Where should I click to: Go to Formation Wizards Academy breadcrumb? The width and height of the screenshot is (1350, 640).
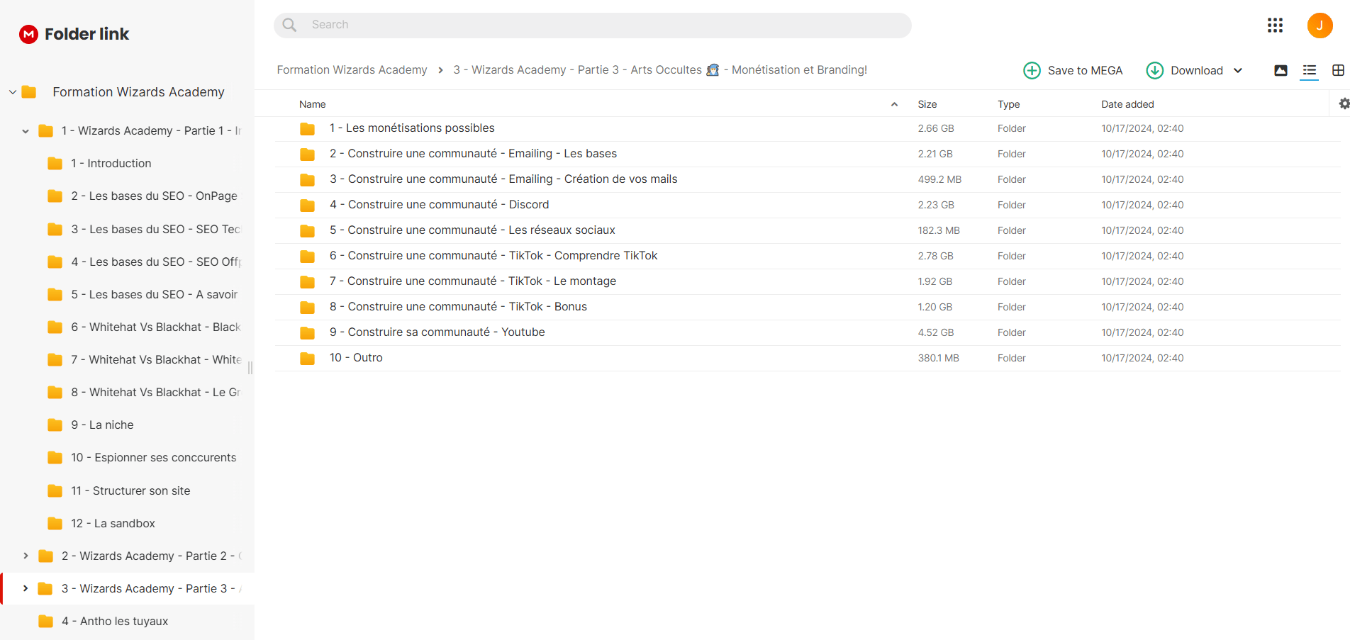pyautogui.click(x=352, y=69)
